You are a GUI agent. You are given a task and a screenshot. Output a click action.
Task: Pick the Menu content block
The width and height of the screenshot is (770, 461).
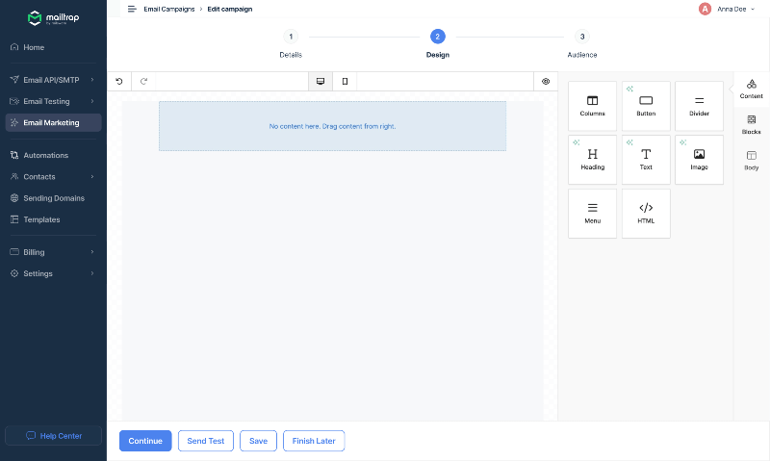(x=592, y=213)
